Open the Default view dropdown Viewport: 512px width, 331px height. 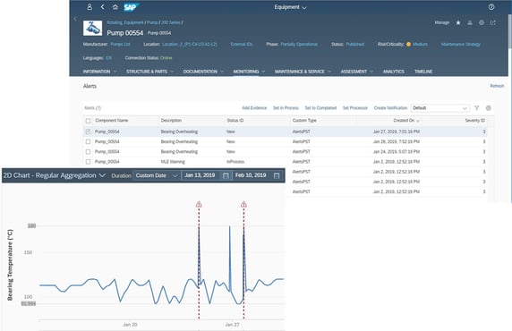click(439, 108)
